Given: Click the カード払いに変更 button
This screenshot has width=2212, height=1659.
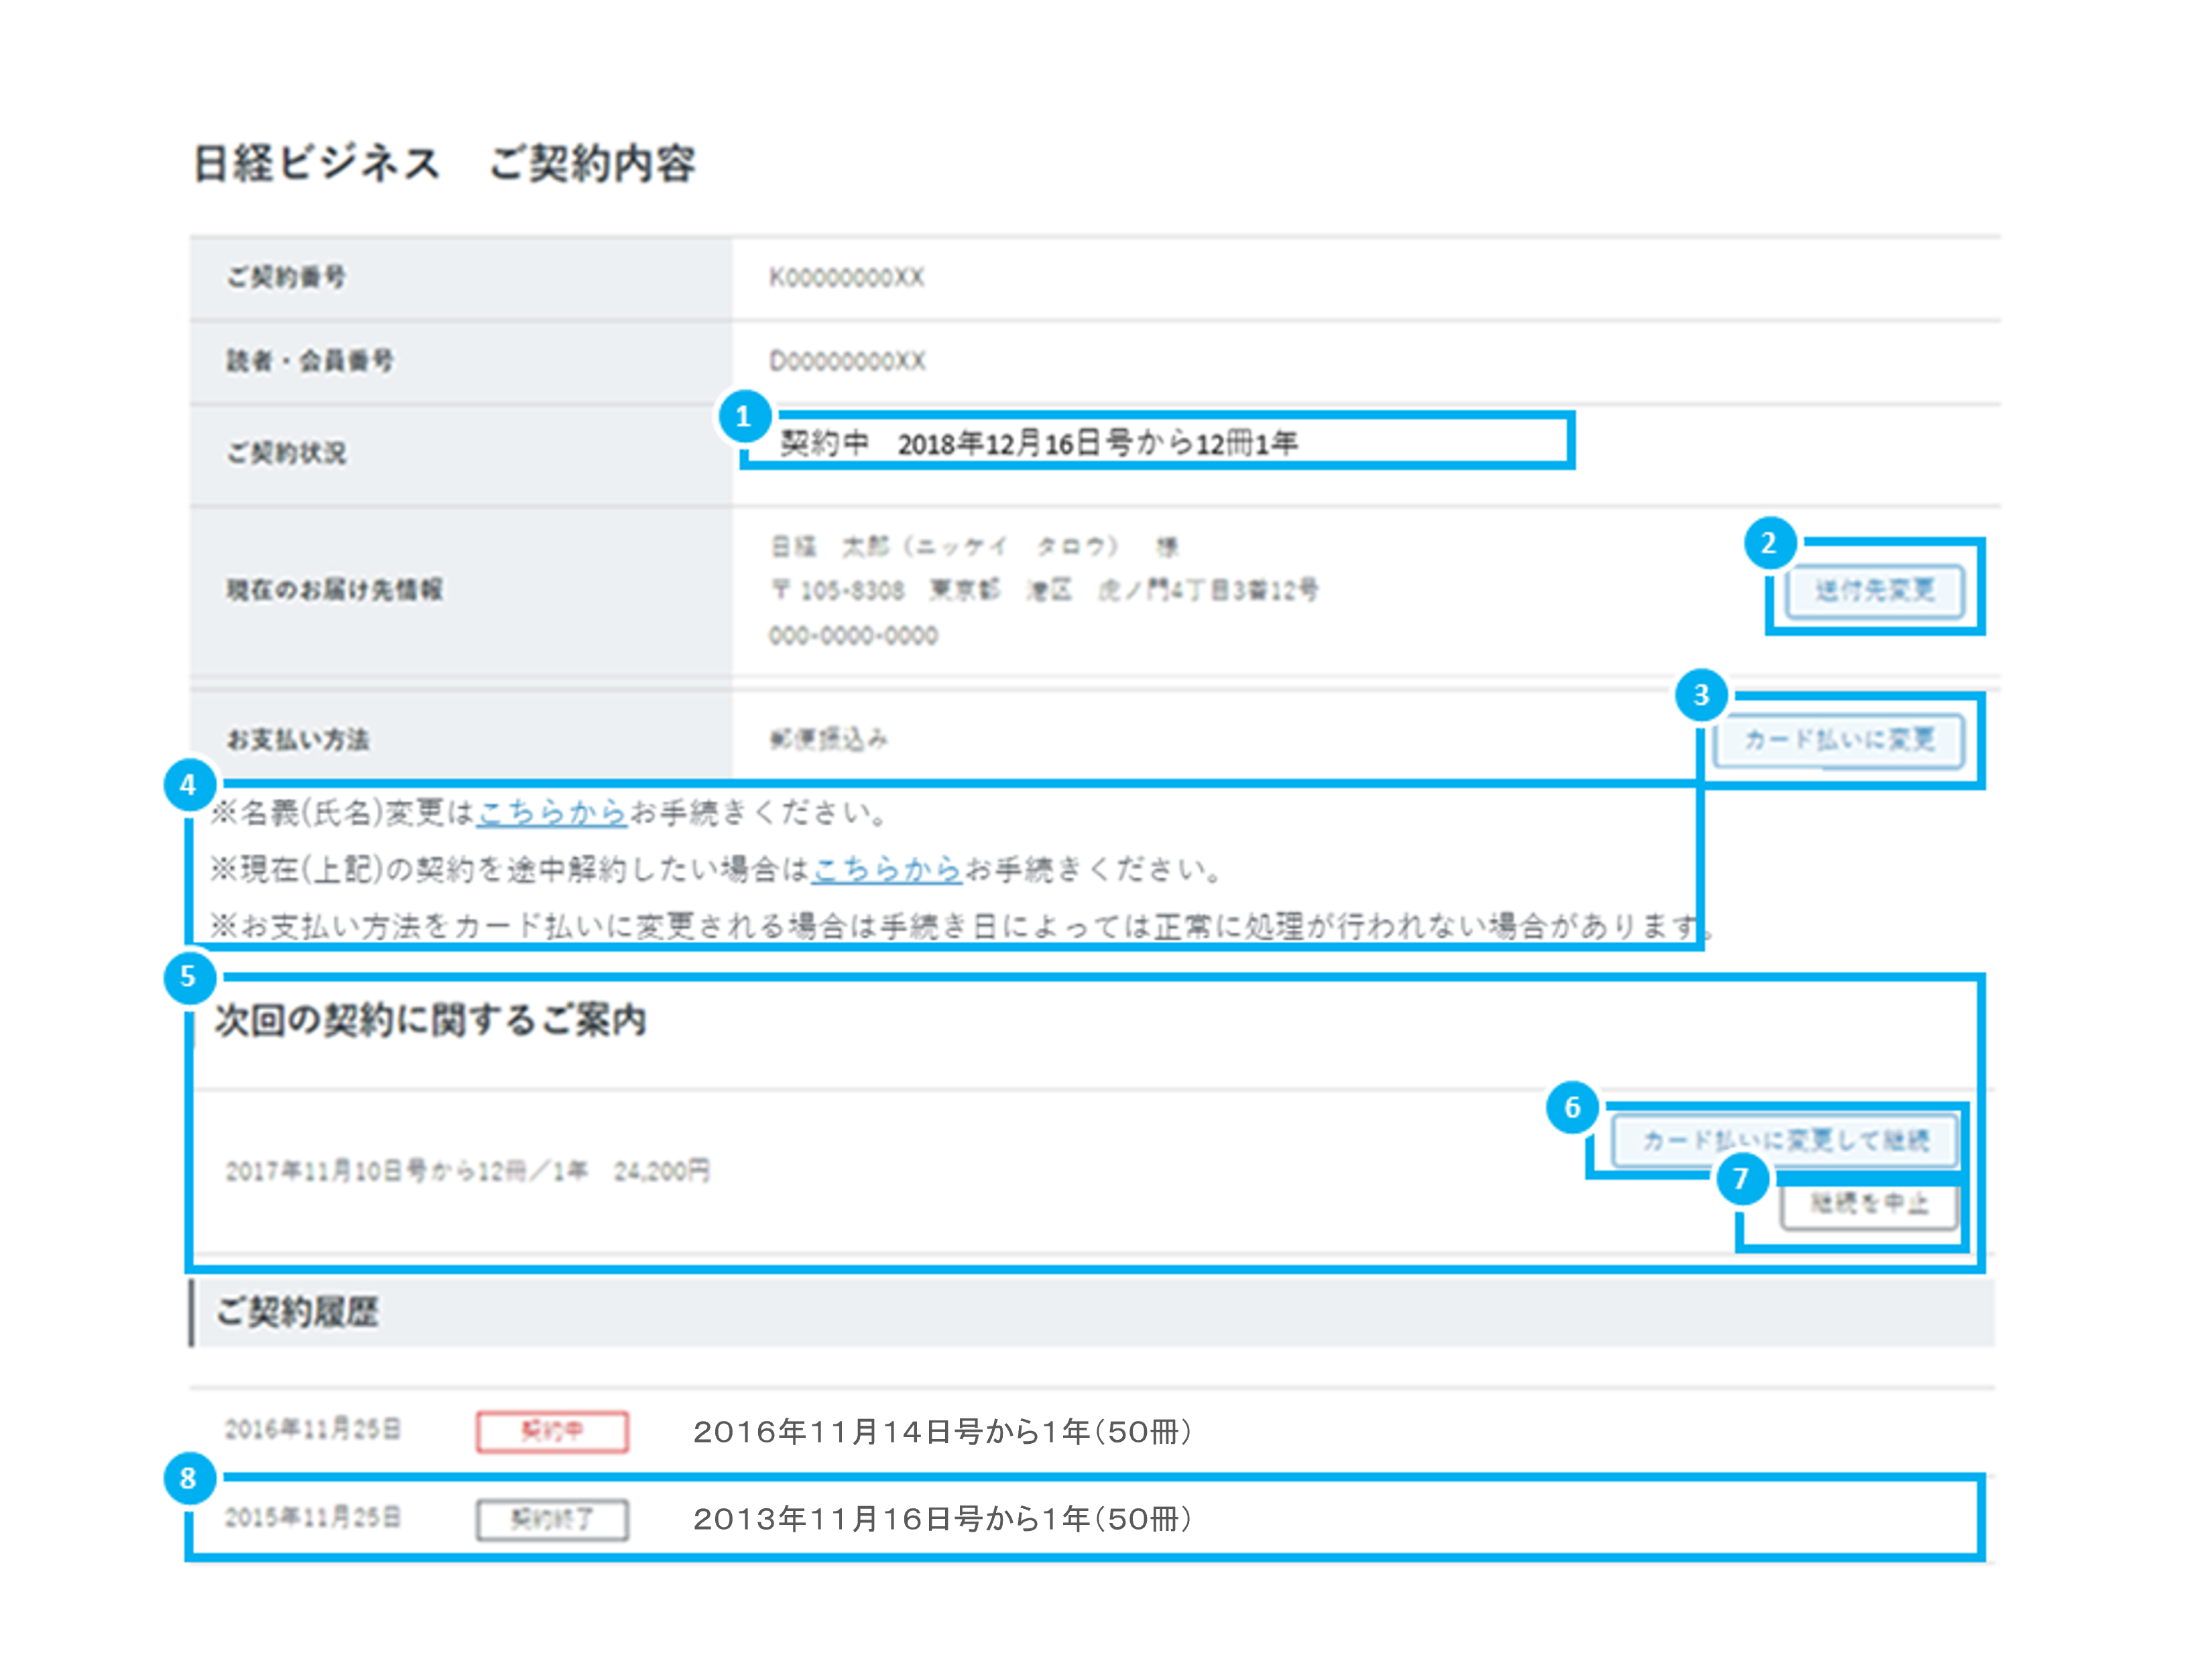Looking at the screenshot, I should pyautogui.click(x=1838, y=740).
